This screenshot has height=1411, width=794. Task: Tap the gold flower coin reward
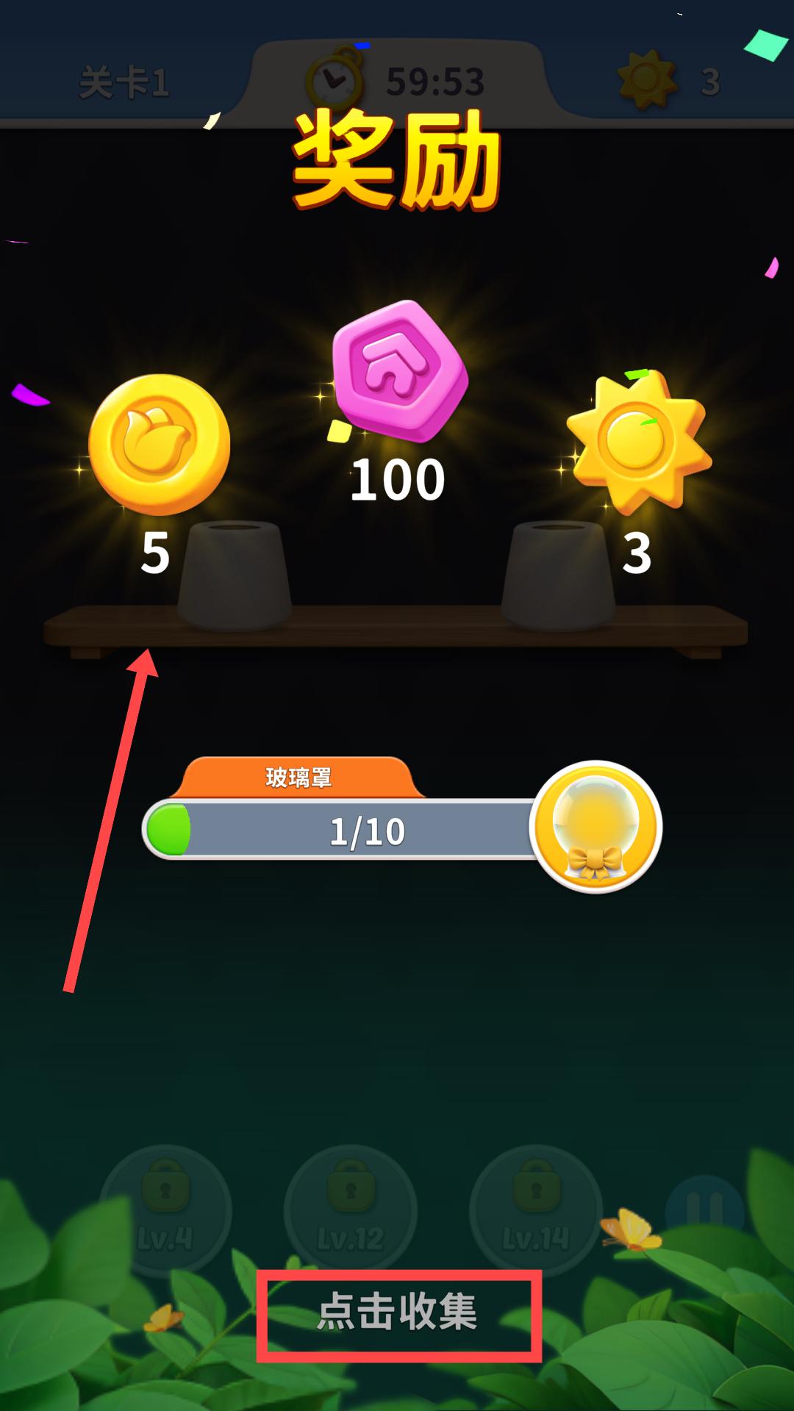click(160, 445)
